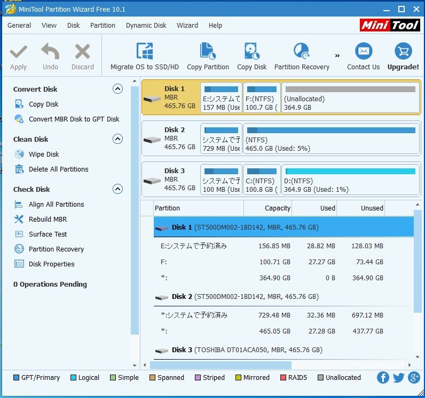Open the Disk menu
This screenshot has height=398, width=425.
click(74, 26)
